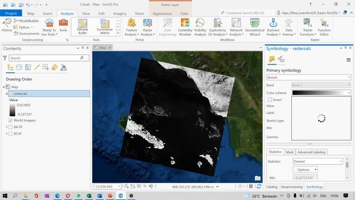Select List By Drawing Order
This screenshot has width=355, height=200.
pyautogui.click(x=10, y=67)
